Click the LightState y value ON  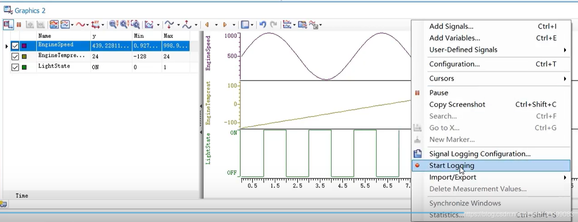(x=95, y=68)
